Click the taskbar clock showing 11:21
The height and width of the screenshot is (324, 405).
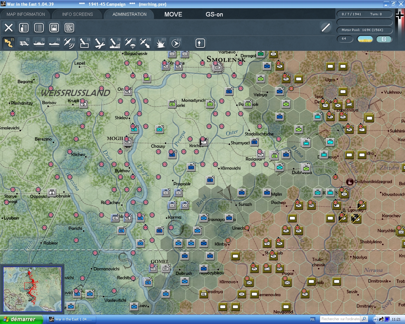396,319
